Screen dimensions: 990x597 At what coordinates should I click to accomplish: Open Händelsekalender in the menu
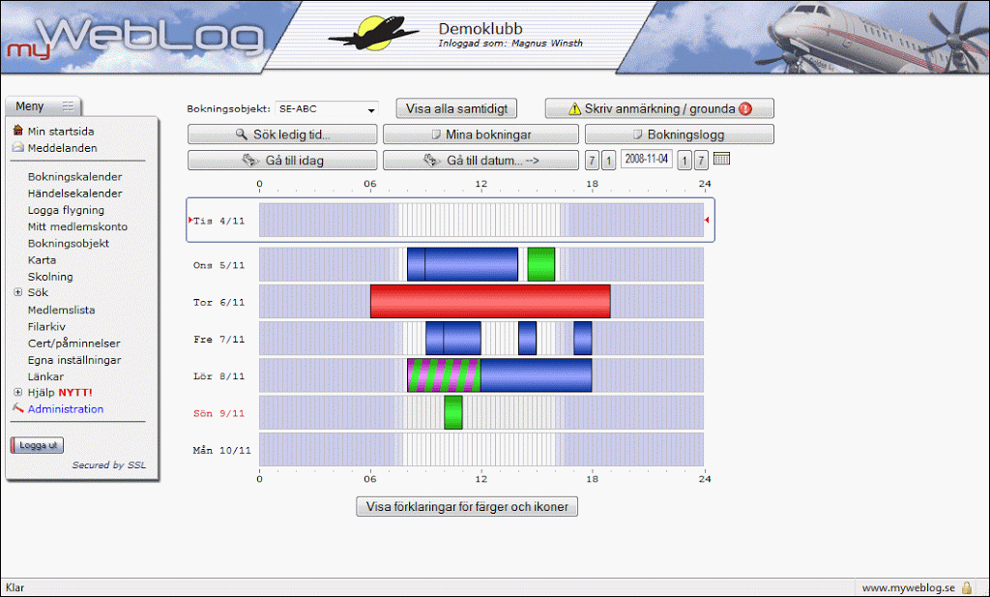[x=75, y=194]
